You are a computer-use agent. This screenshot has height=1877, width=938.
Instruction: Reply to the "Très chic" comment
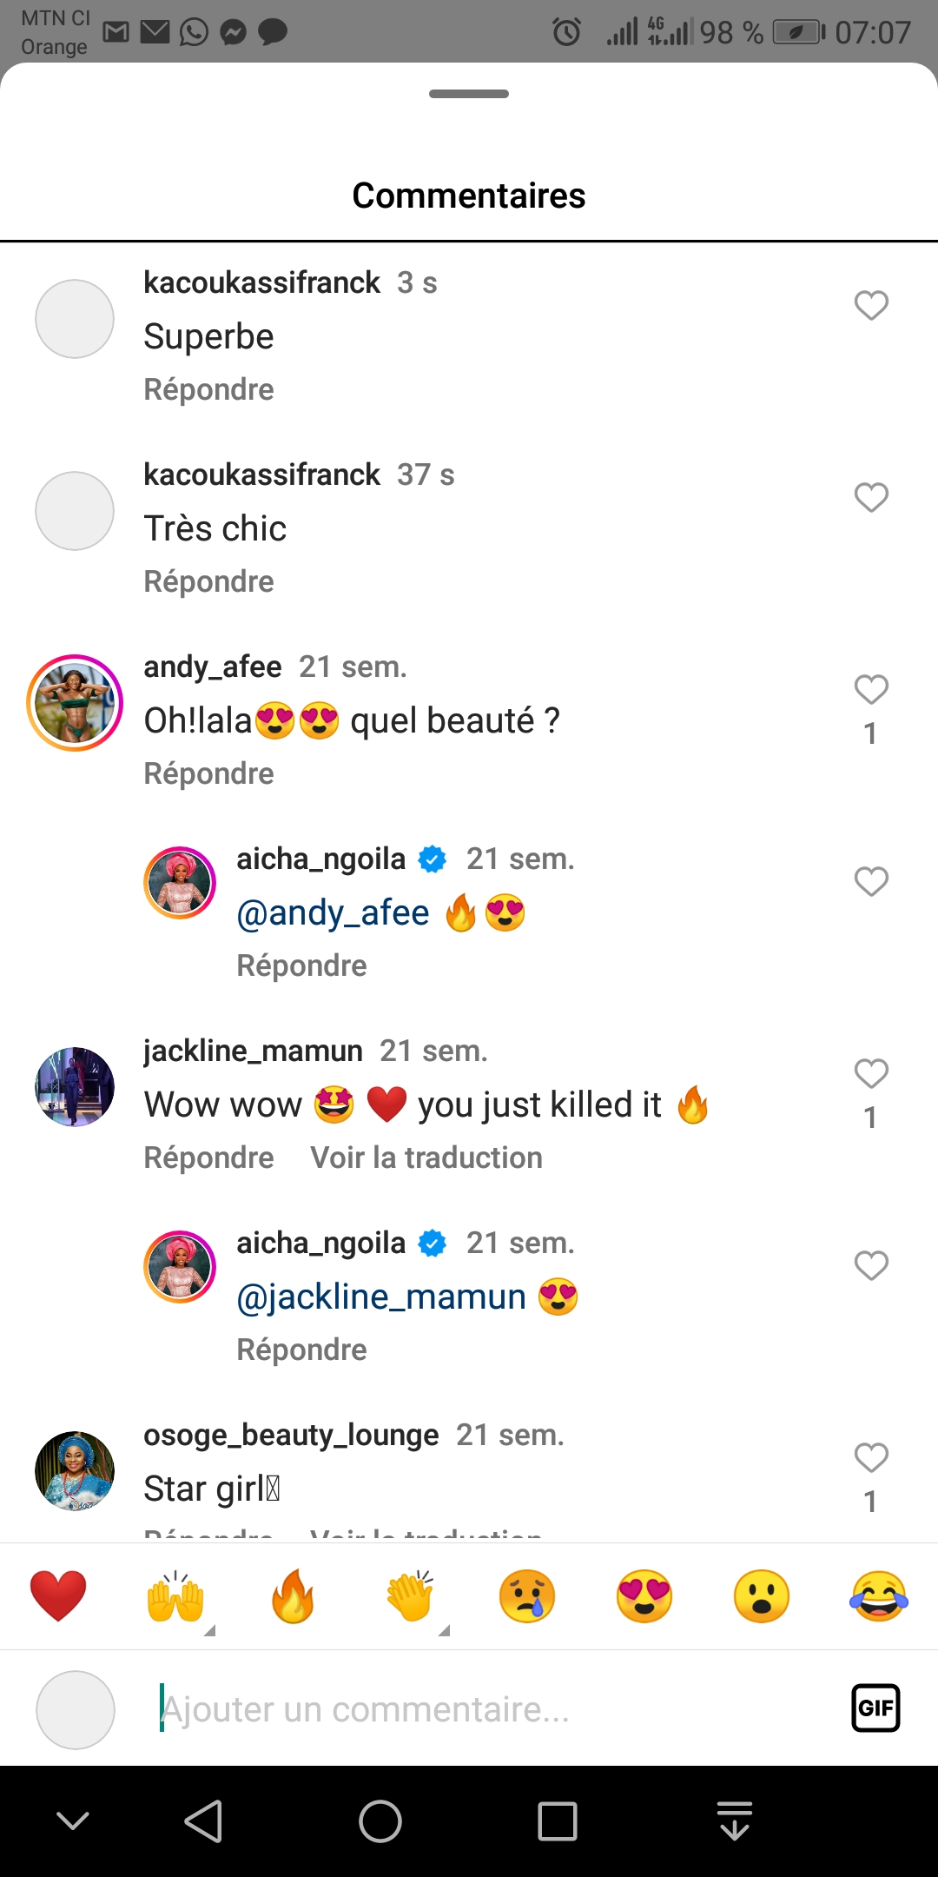click(x=208, y=581)
